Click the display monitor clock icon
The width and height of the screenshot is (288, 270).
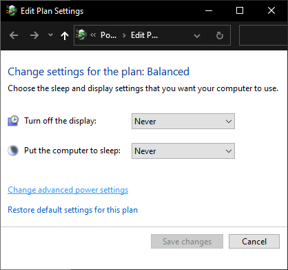pos(13,121)
